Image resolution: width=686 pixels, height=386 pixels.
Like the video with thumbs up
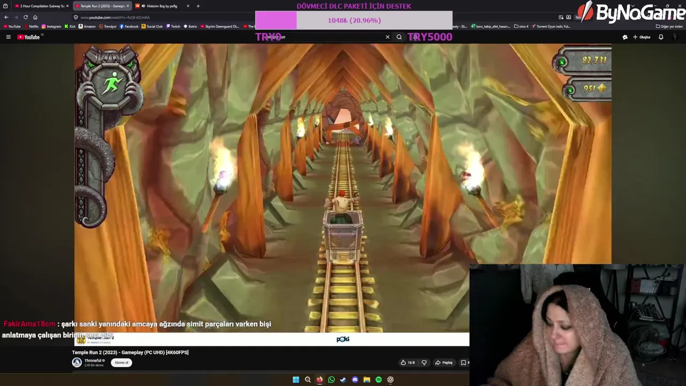tap(407, 362)
